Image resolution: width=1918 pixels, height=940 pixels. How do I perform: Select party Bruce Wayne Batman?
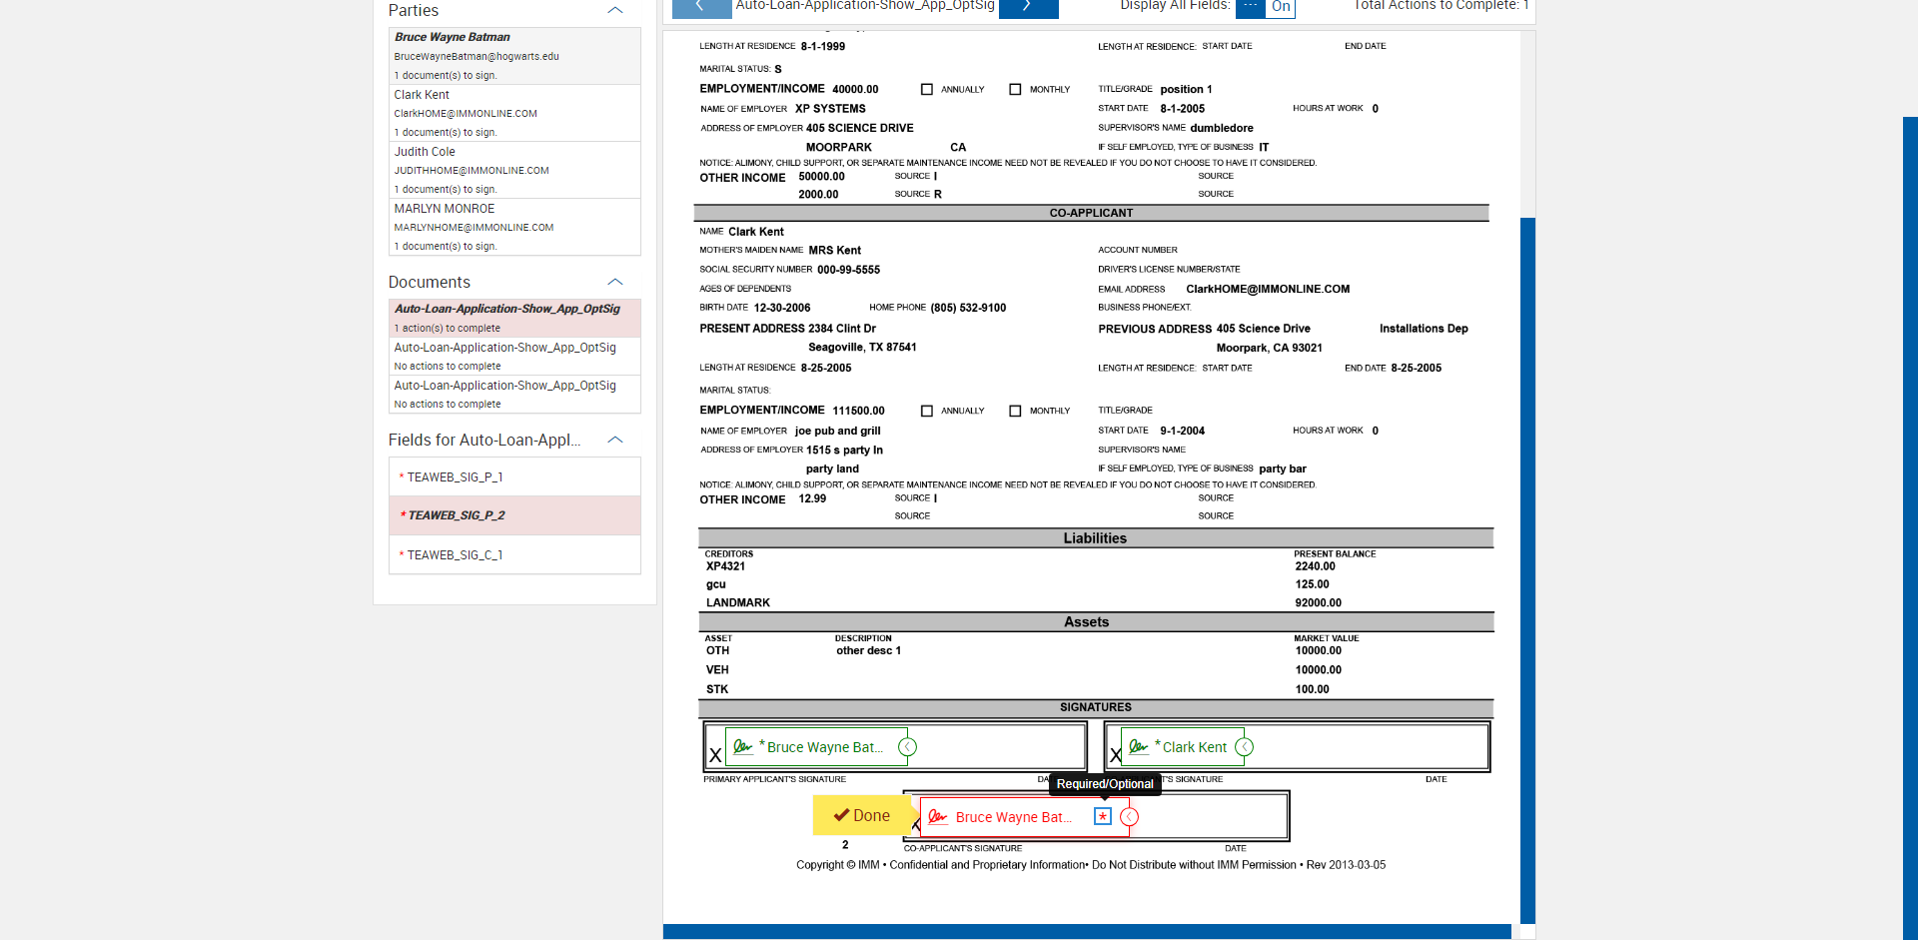tap(514, 56)
